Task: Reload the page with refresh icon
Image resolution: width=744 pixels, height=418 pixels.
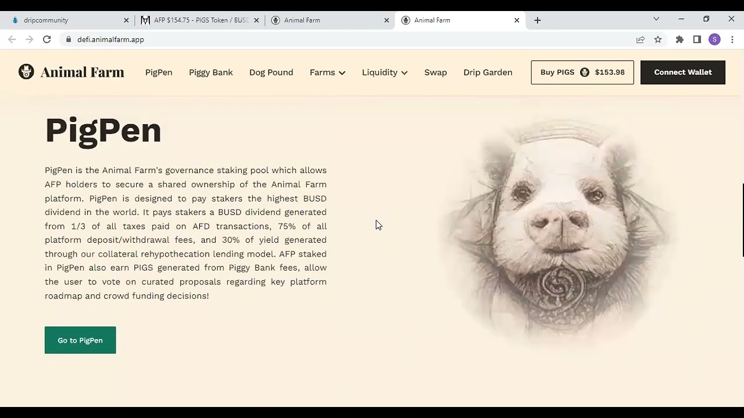Action: [47, 39]
